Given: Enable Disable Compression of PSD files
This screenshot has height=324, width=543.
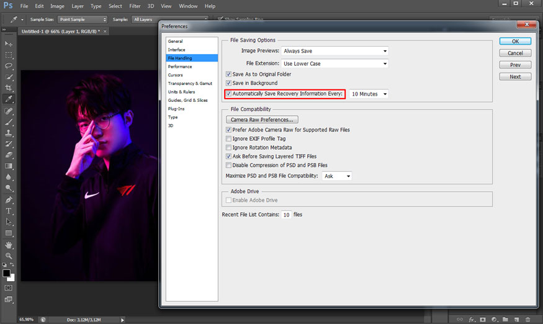Looking at the screenshot, I should [228, 165].
